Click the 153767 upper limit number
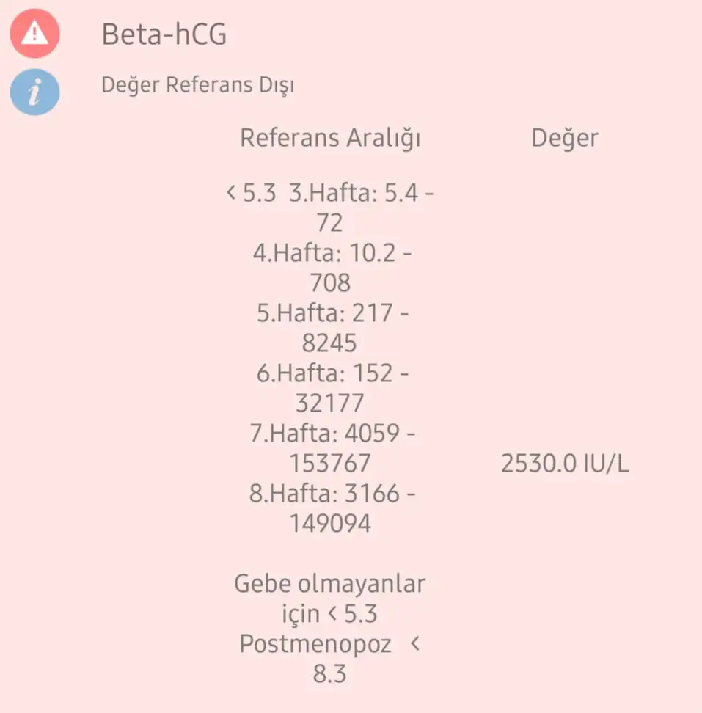702x713 pixels. 330,464
